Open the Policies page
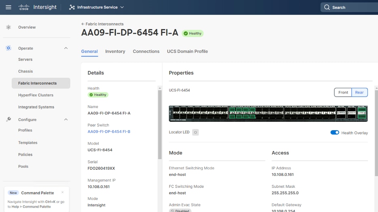 (25, 154)
